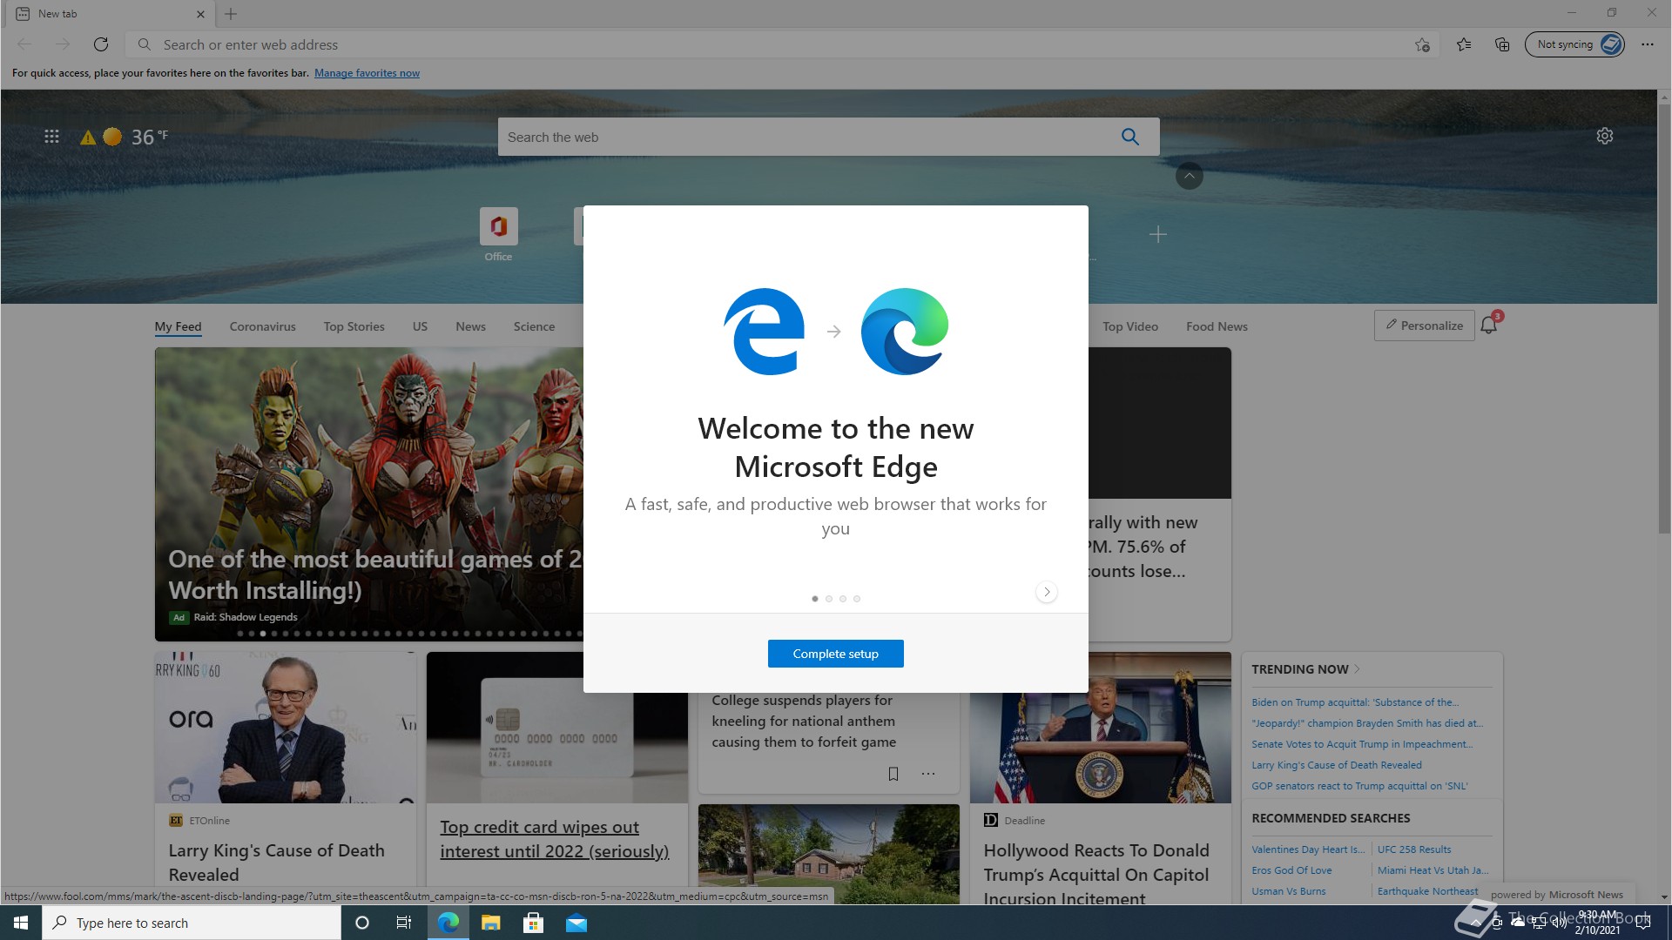Switch to the Coronavirus tab
The width and height of the screenshot is (1672, 940).
[262, 326]
